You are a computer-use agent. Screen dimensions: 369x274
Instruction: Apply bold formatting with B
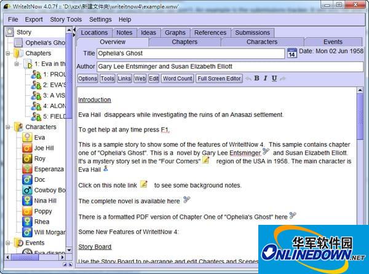[x=256, y=78]
